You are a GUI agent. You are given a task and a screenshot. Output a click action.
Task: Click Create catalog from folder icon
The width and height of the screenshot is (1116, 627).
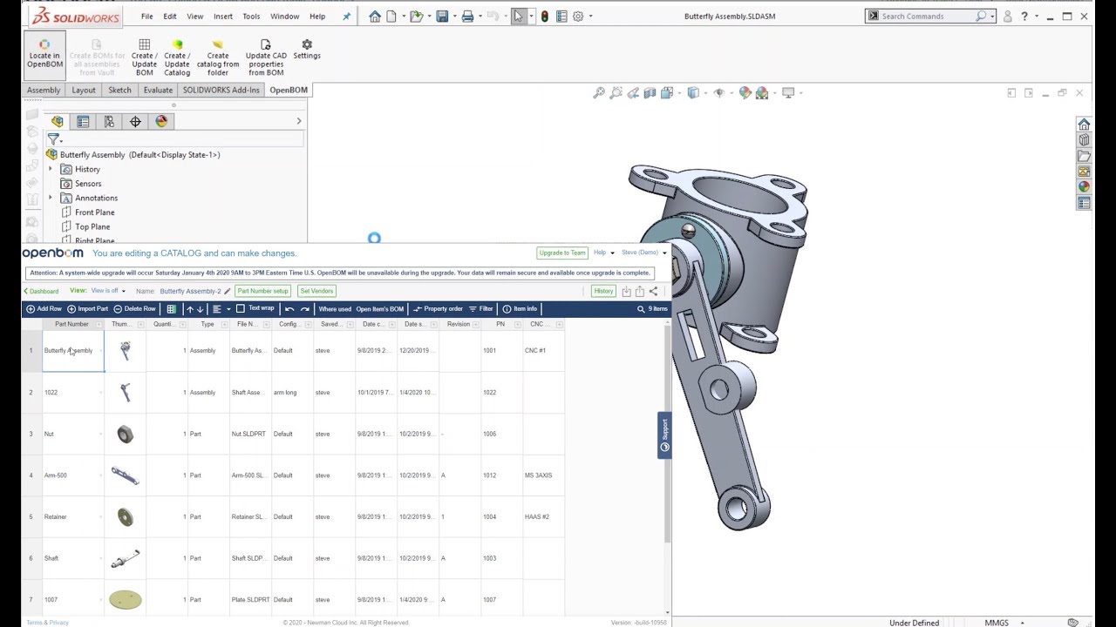218,57
